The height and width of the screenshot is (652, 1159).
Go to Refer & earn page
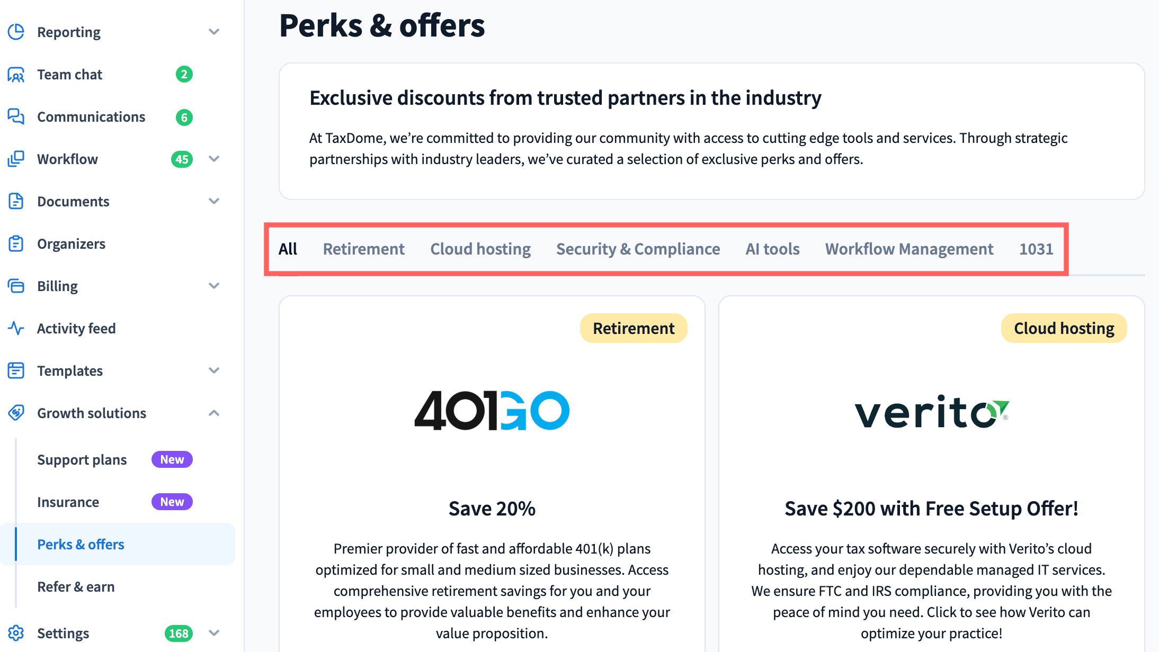coord(76,586)
